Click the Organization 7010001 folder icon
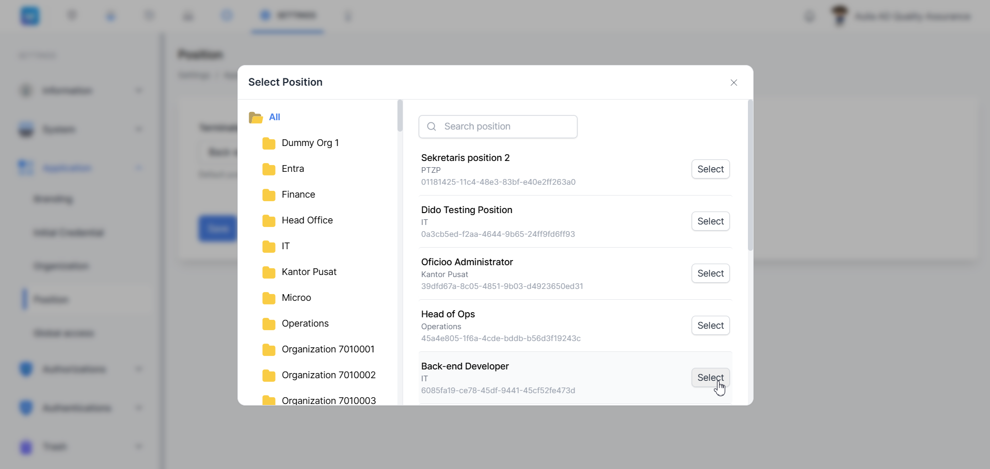This screenshot has height=469, width=990. click(269, 350)
